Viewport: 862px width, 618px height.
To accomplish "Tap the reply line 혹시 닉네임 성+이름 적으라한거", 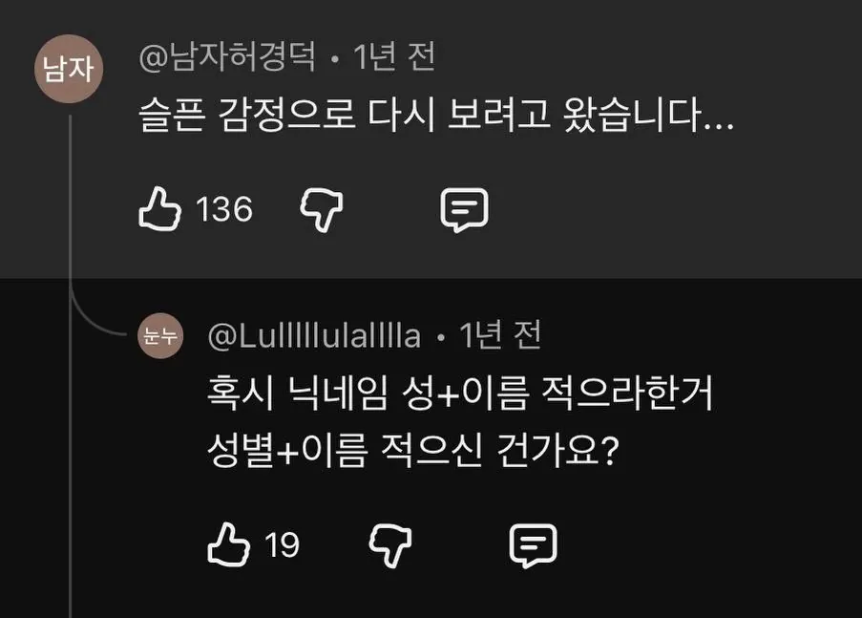I will (x=460, y=393).
